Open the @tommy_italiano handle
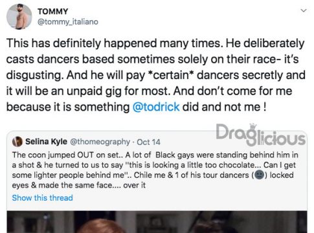Viewport: 314px width, 233px height. tap(68, 22)
